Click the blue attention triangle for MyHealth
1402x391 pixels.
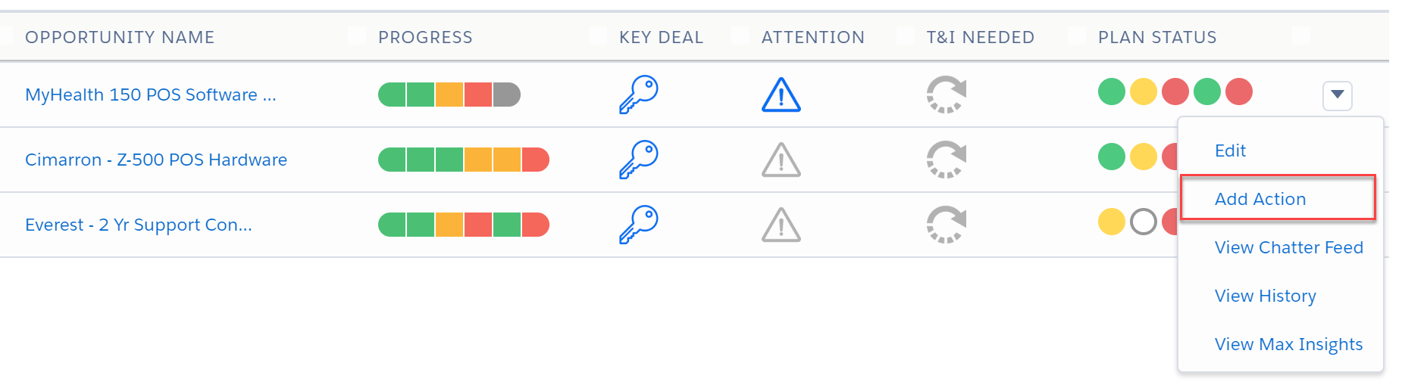pyautogui.click(x=781, y=95)
